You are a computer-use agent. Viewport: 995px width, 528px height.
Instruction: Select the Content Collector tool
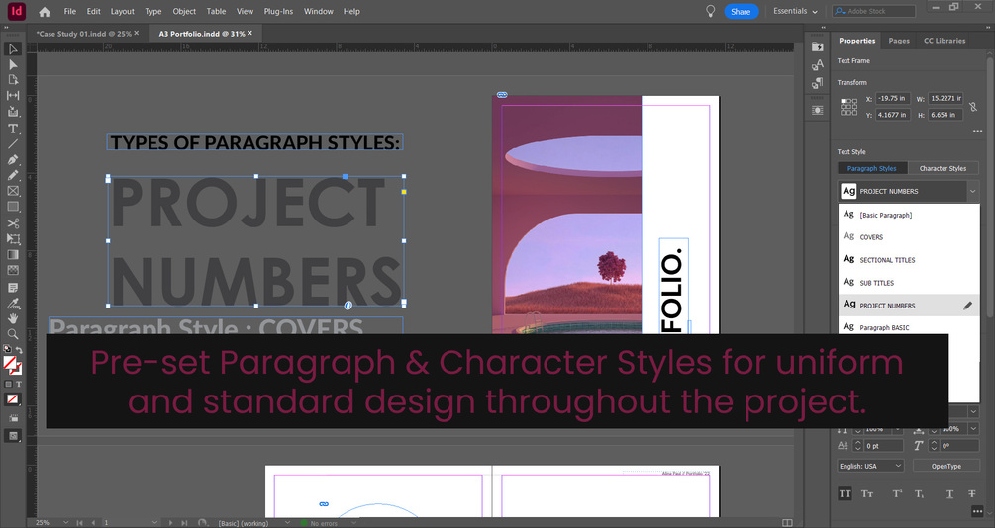coord(13,112)
